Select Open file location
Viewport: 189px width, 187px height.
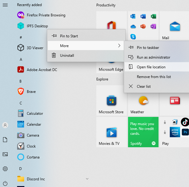(157, 67)
